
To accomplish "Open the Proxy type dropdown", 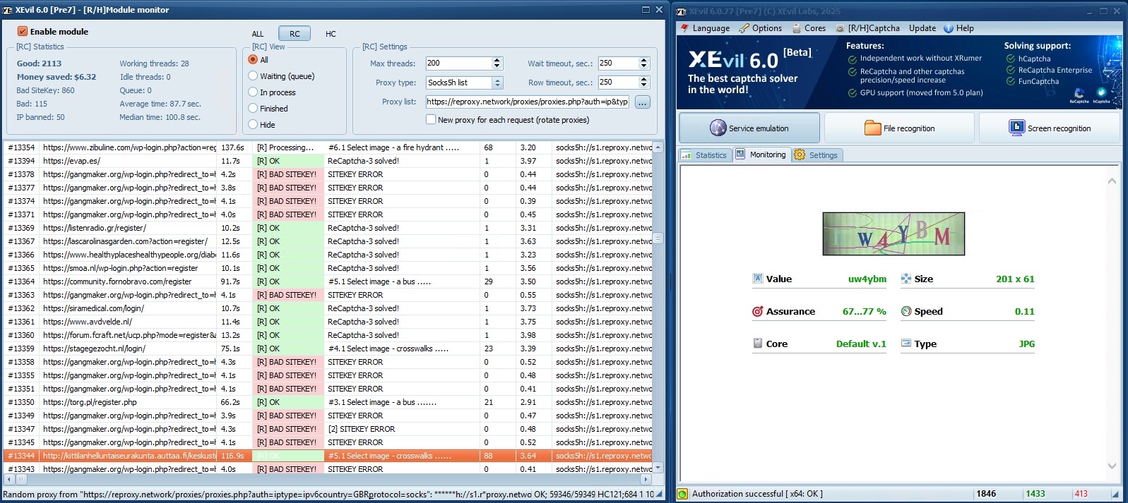I will click(x=497, y=83).
